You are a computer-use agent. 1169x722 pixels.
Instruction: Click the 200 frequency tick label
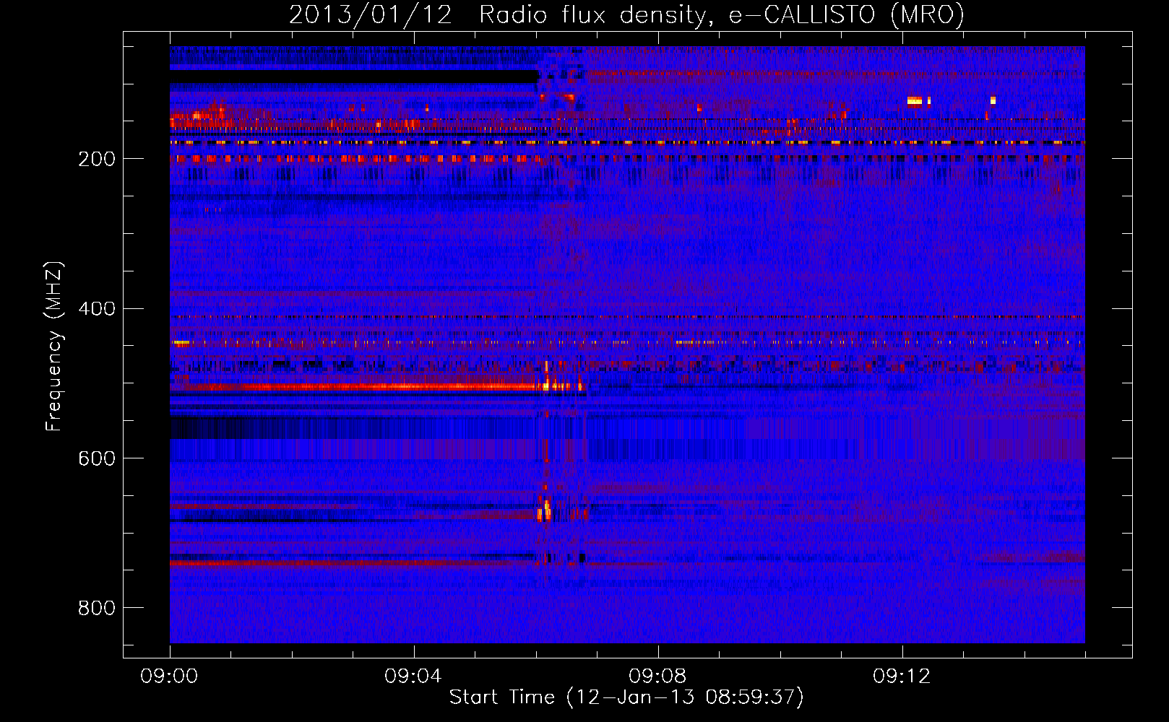pos(97,159)
